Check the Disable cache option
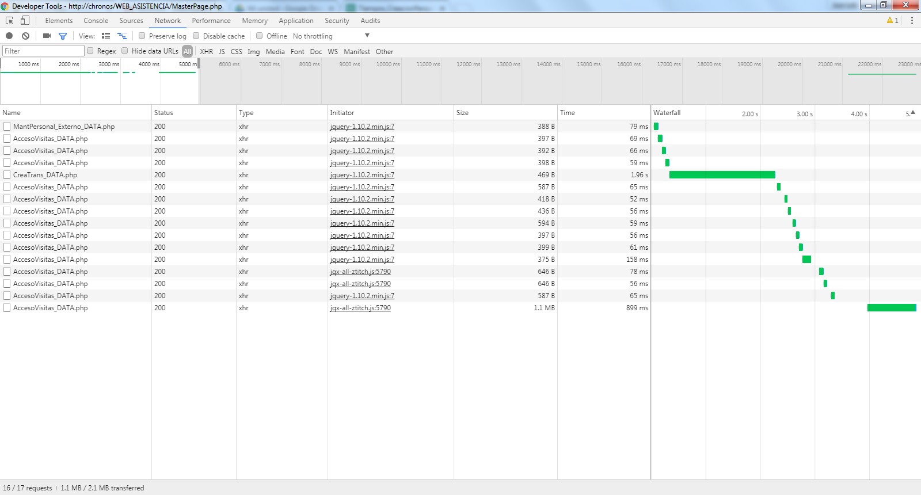Image resolution: width=921 pixels, height=495 pixels. [196, 36]
